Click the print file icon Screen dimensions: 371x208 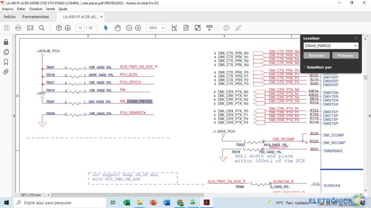click(x=18, y=28)
